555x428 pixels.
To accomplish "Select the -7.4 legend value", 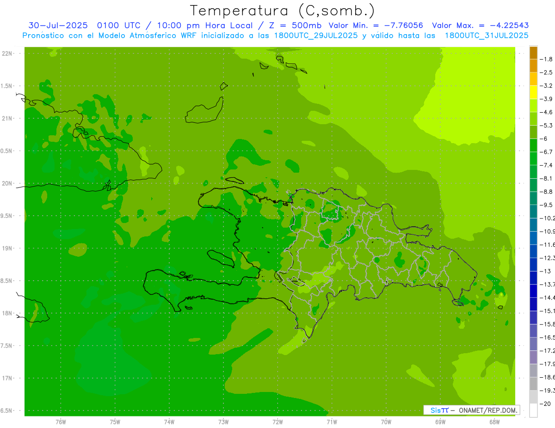I will pyautogui.click(x=547, y=165).
